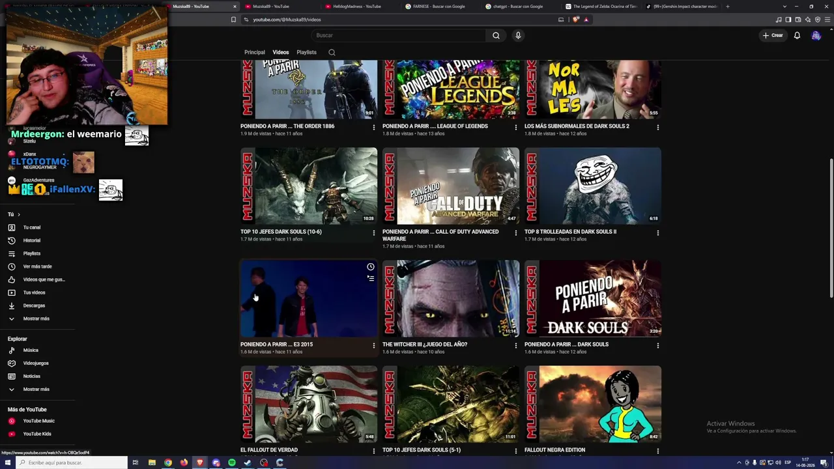This screenshot has height=469, width=834.
Task: Open Ver más tarde in sidebar
Action: (37, 266)
